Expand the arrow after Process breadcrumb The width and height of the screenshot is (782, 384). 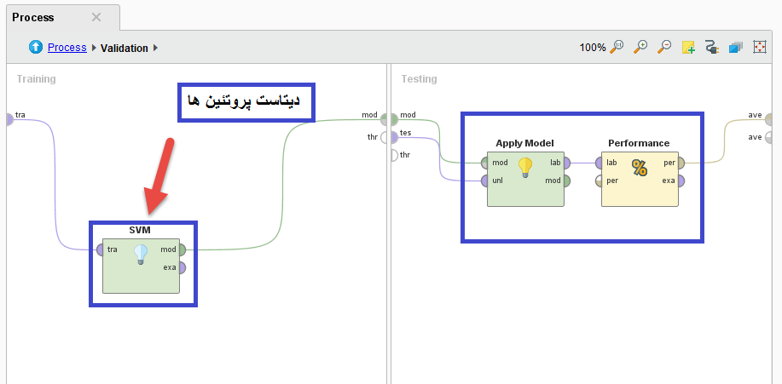pos(94,49)
